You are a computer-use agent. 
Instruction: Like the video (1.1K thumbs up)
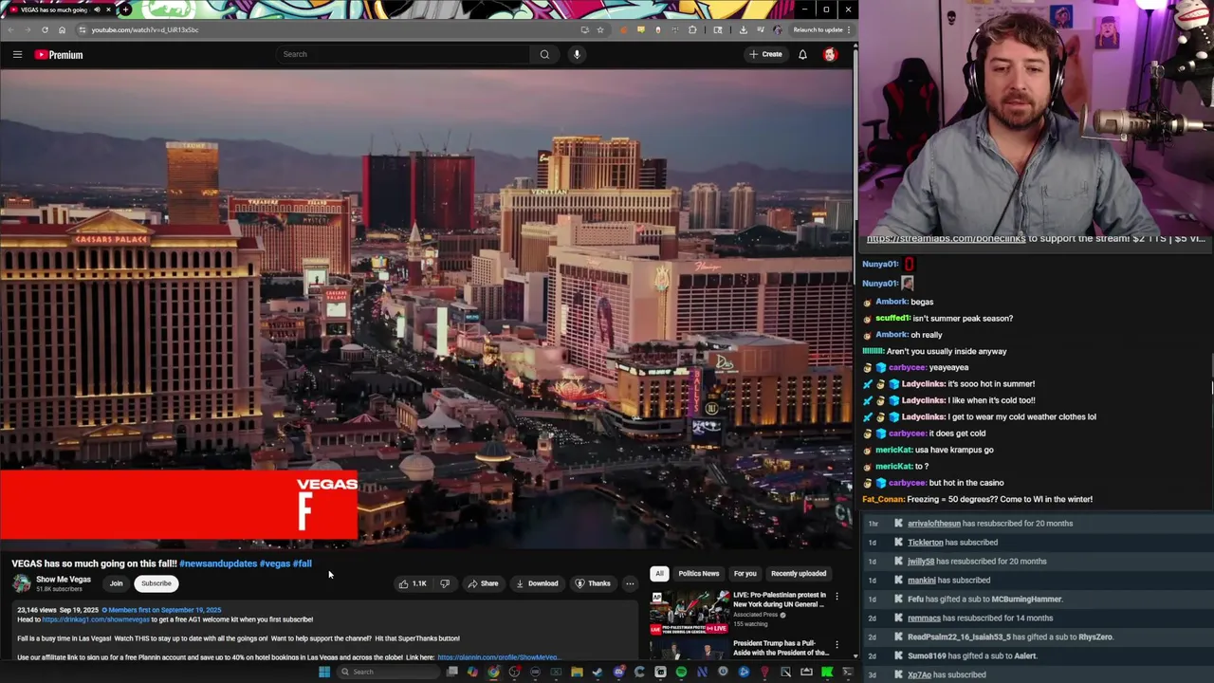[x=413, y=583]
